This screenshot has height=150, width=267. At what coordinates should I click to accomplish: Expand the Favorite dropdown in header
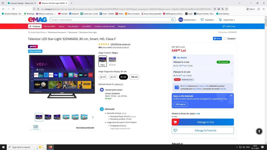click(x=210, y=20)
